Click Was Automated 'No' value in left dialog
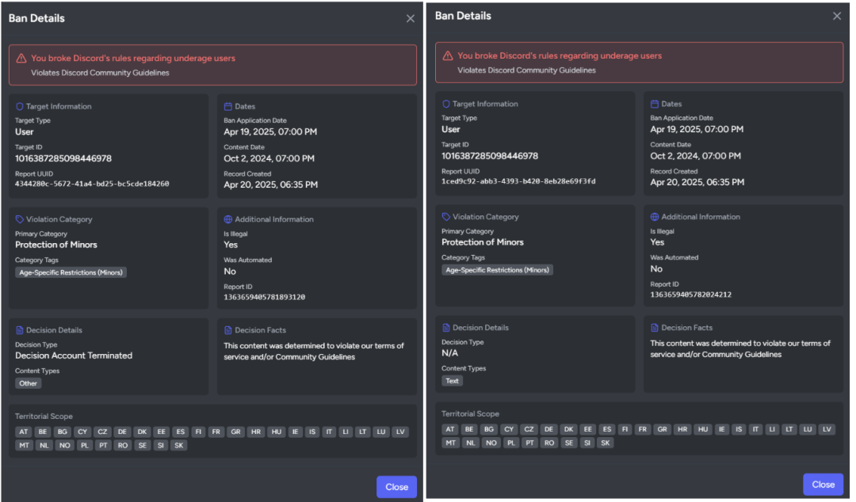 pyautogui.click(x=230, y=271)
